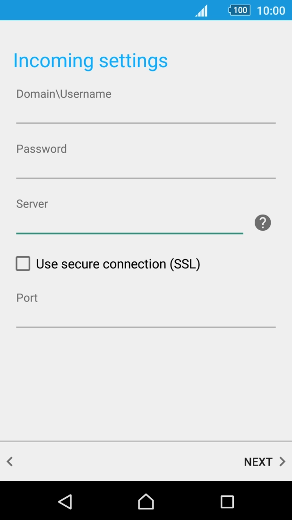Tap the signal strength indicator
The height and width of the screenshot is (520, 292).
(x=200, y=10)
